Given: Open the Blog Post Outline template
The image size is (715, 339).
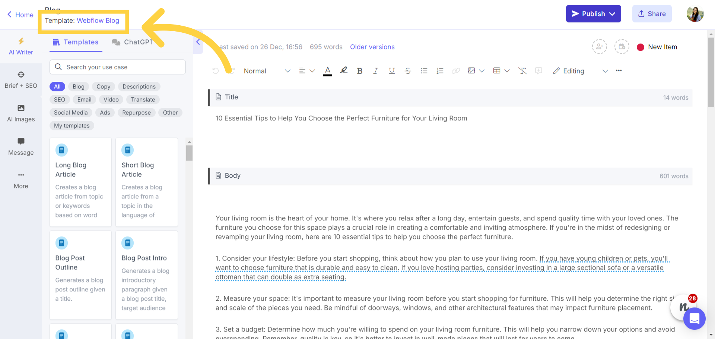Looking at the screenshot, I should 80,275.
